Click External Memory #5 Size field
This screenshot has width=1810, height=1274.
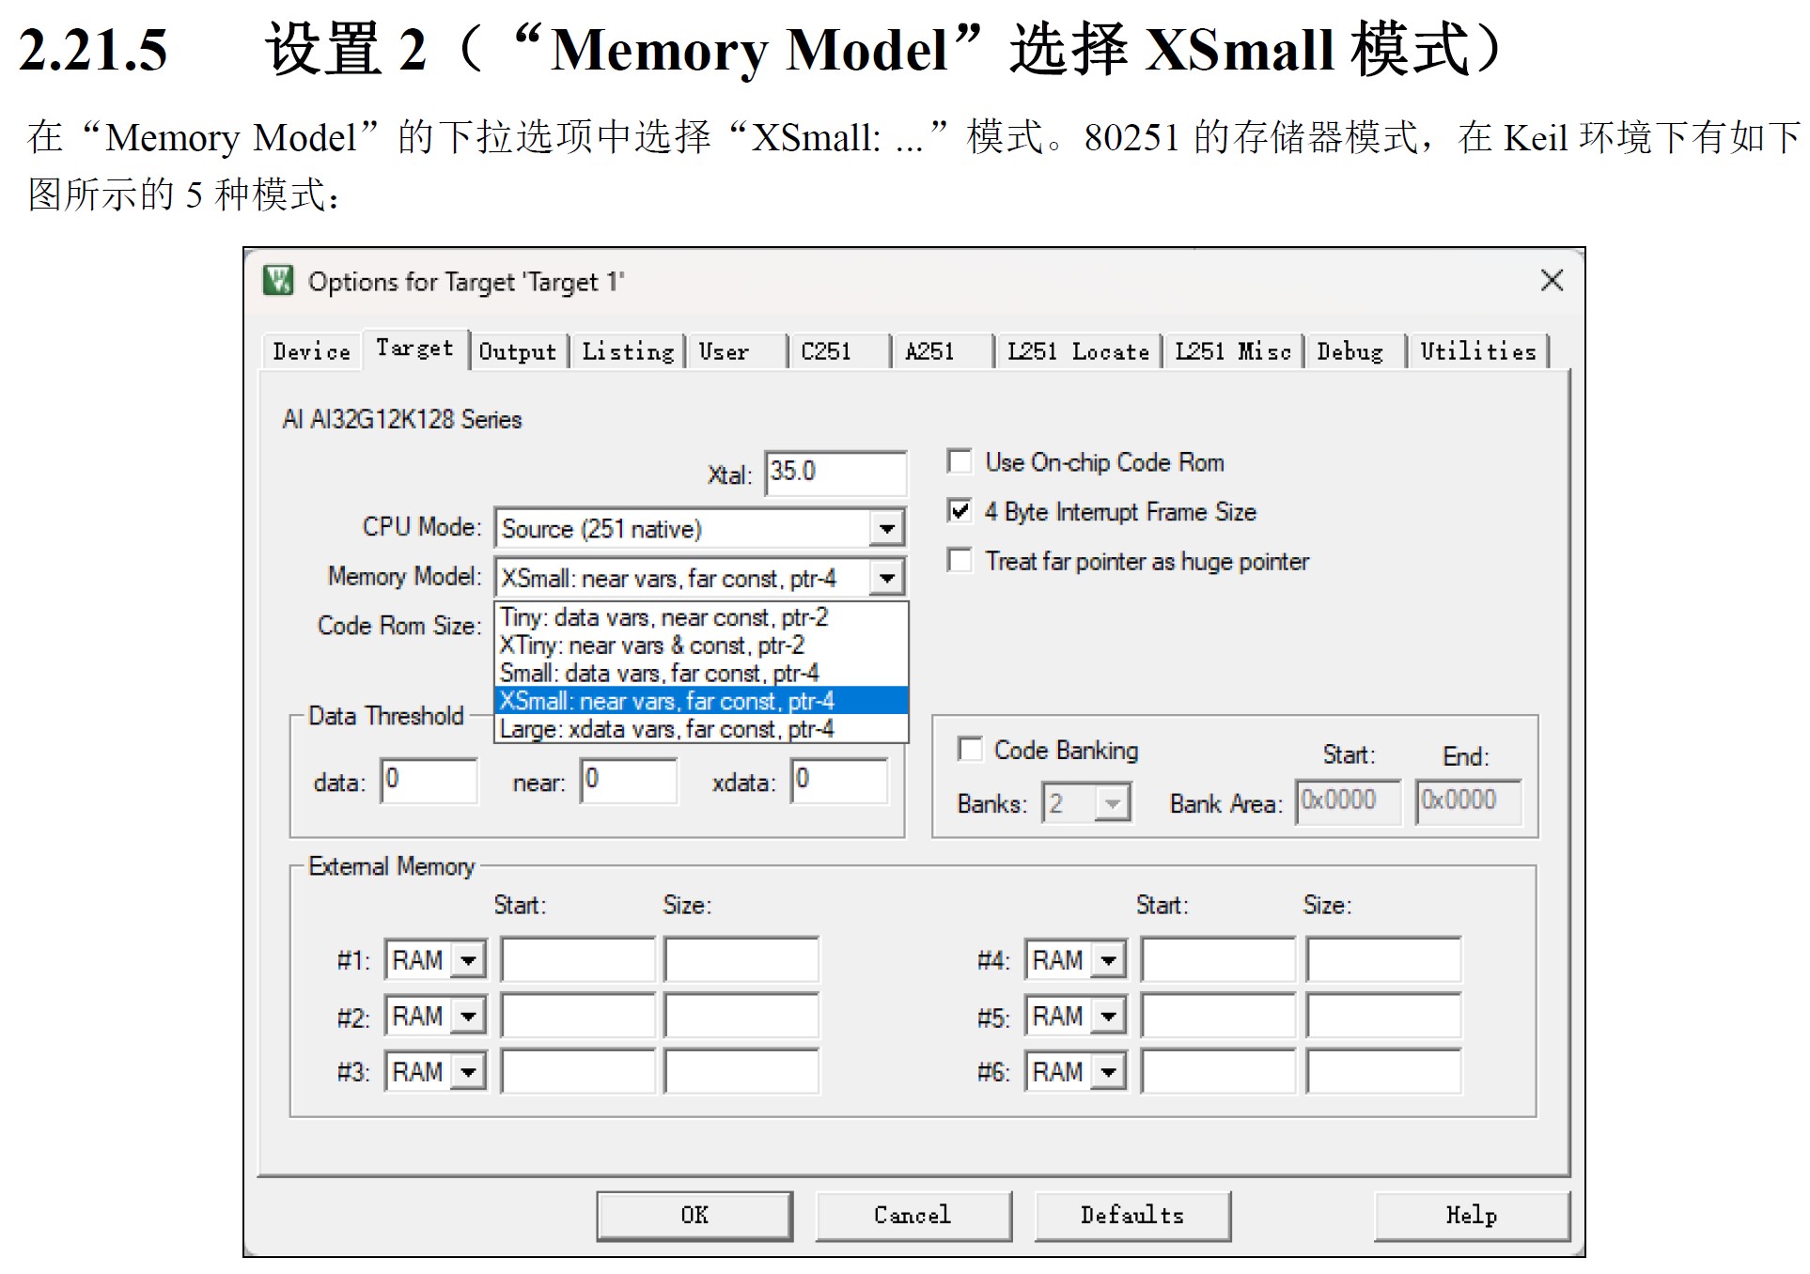coord(1383,1016)
